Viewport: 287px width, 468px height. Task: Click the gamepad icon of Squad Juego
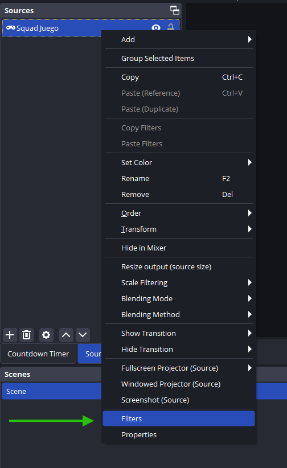click(x=11, y=28)
